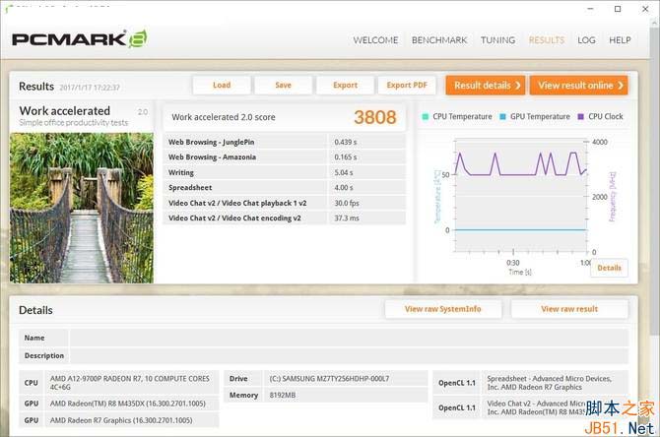Click View raw result

569,309
